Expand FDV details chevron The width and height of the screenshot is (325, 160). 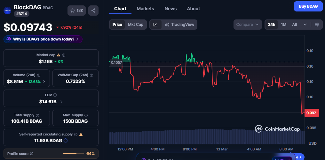click(61, 102)
